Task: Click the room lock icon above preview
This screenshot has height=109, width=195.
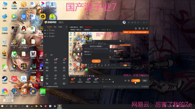Action: (136, 28)
